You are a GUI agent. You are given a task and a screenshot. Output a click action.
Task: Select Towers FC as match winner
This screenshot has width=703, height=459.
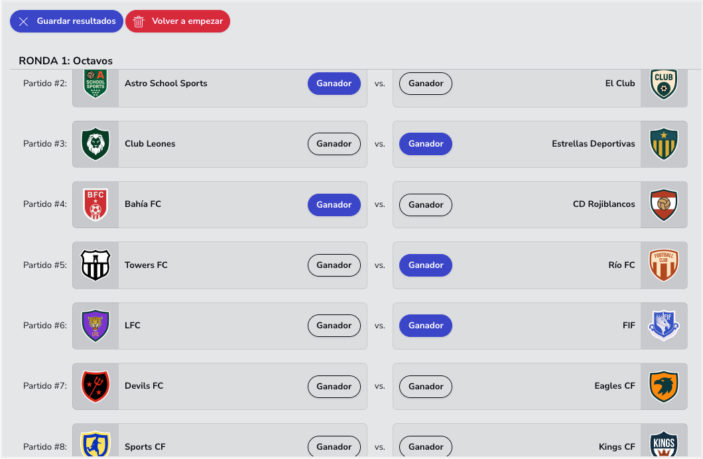[334, 265]
